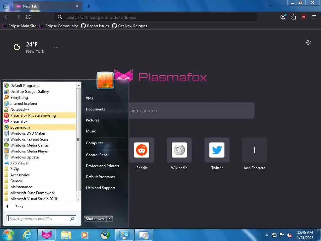This screenshot has height=241, width=321.
Task: Click the weather moon icon
Action: tap(17, 47)
